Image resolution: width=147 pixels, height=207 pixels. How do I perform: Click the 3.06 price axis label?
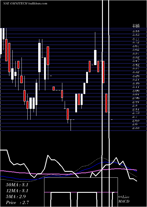point(136,90)
